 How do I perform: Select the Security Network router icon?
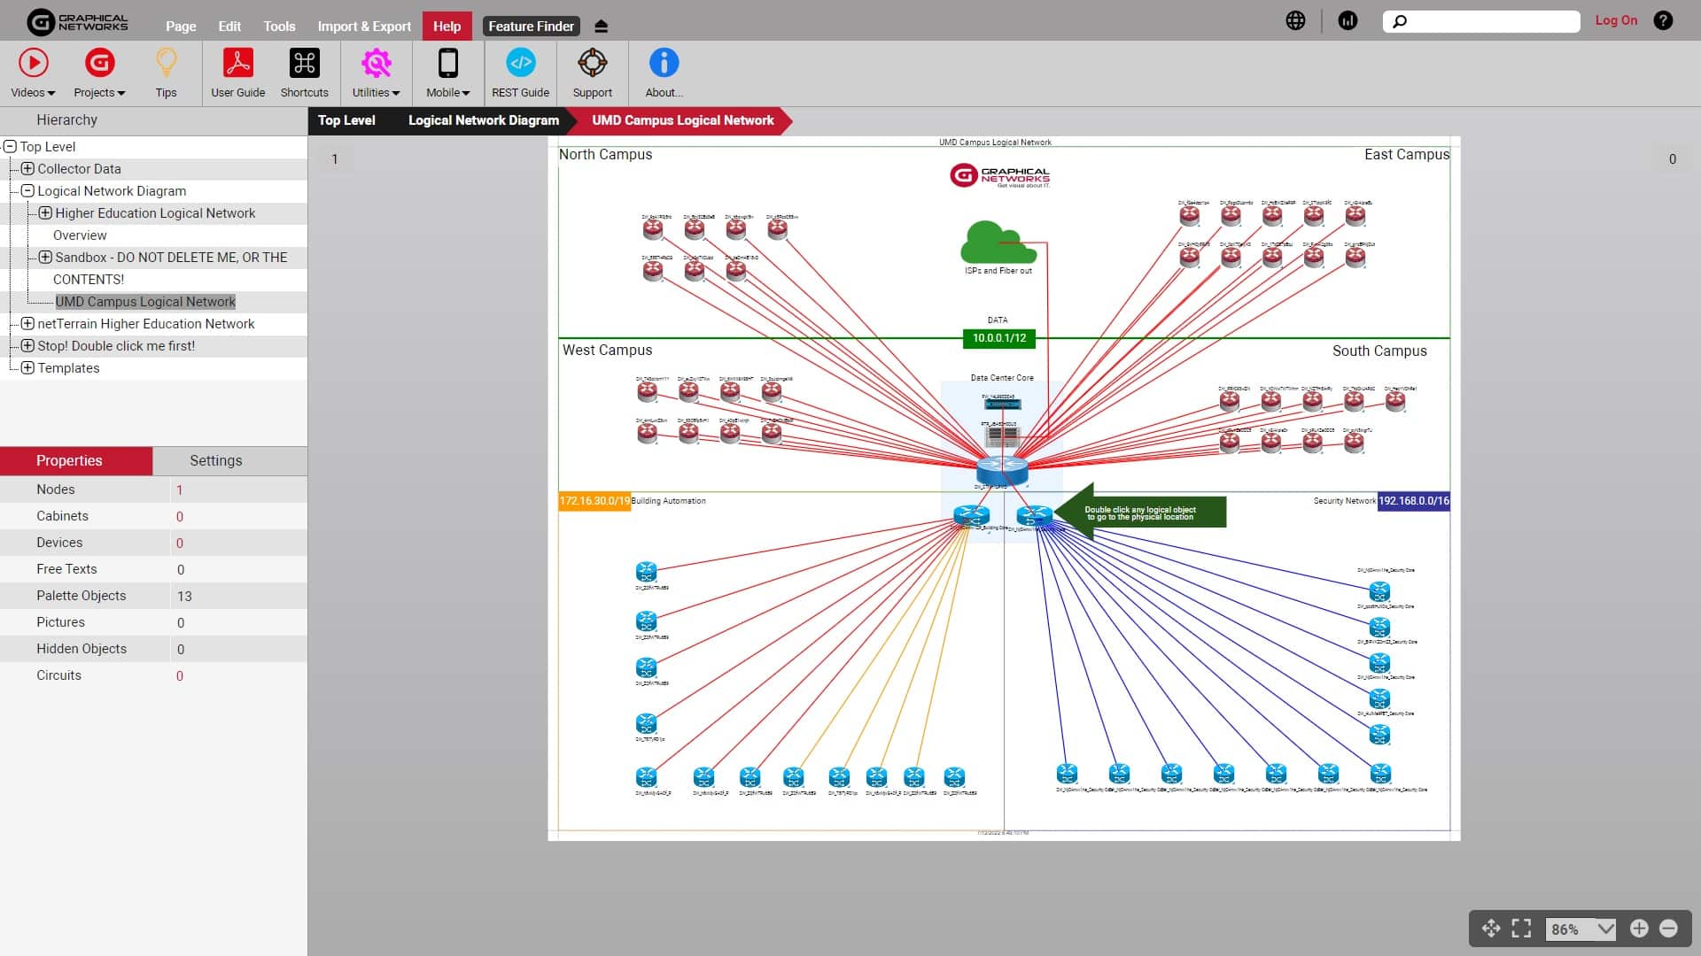pyautogui.click(x=1034, y=514)
